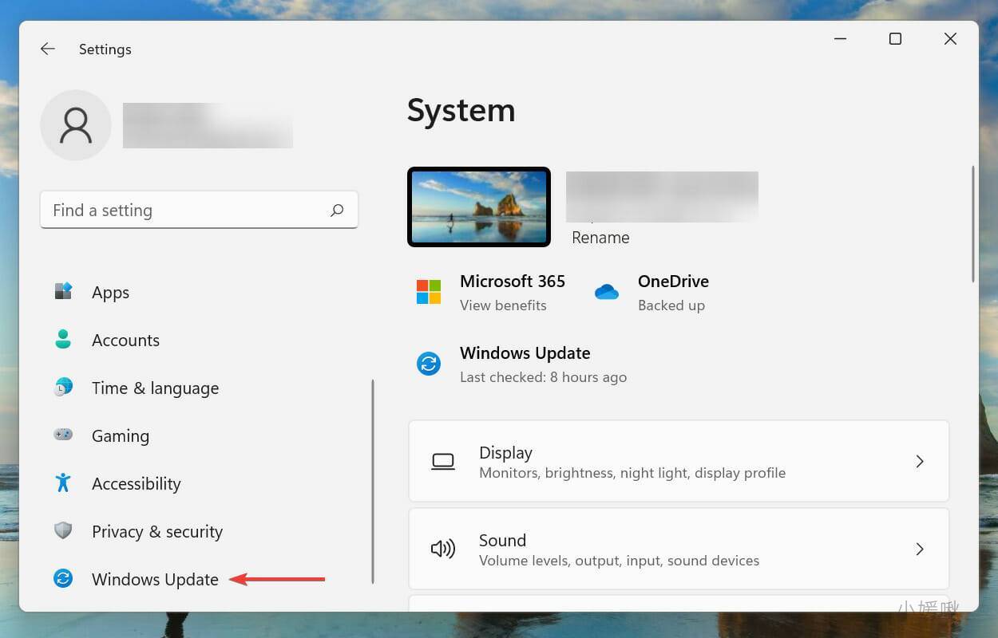The height and width of the screenshot is (638, 998).
Task: Rename this PC
Action: (600, 237)
